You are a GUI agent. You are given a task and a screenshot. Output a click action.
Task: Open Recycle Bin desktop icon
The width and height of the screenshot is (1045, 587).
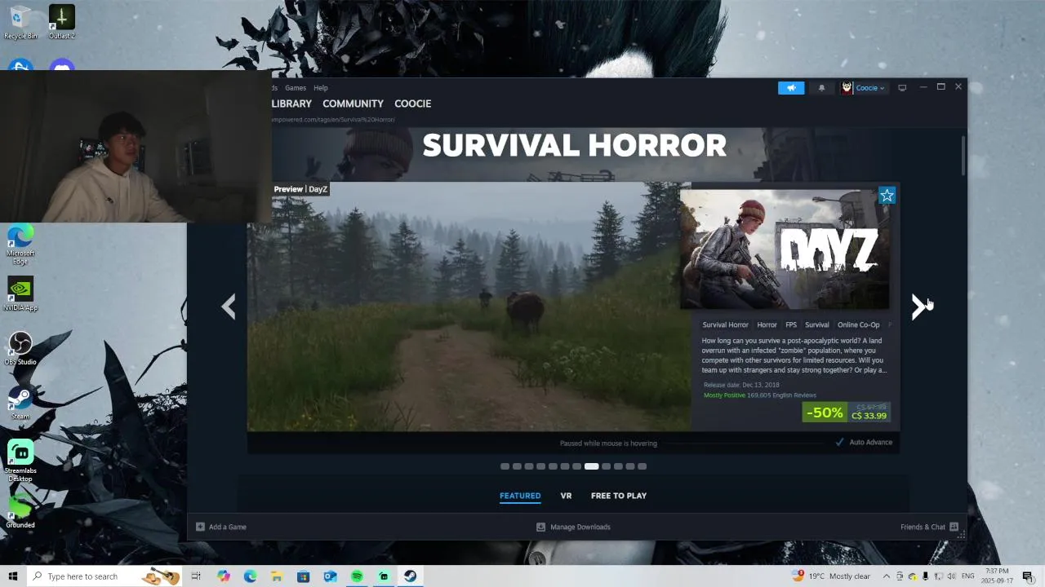click(x=20, y=22)
